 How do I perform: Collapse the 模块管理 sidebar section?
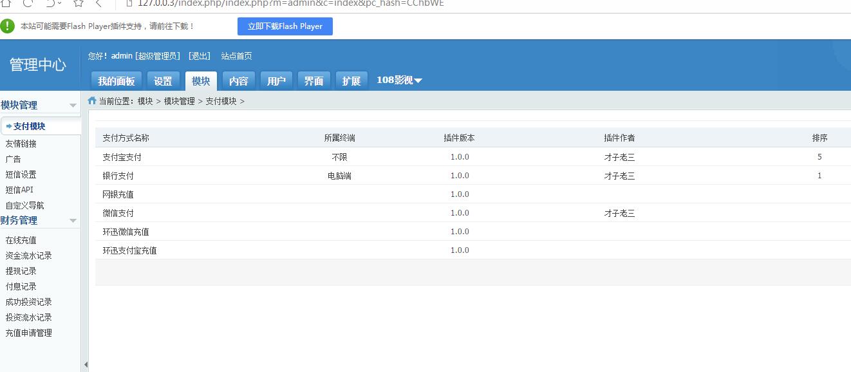(73, 106)
